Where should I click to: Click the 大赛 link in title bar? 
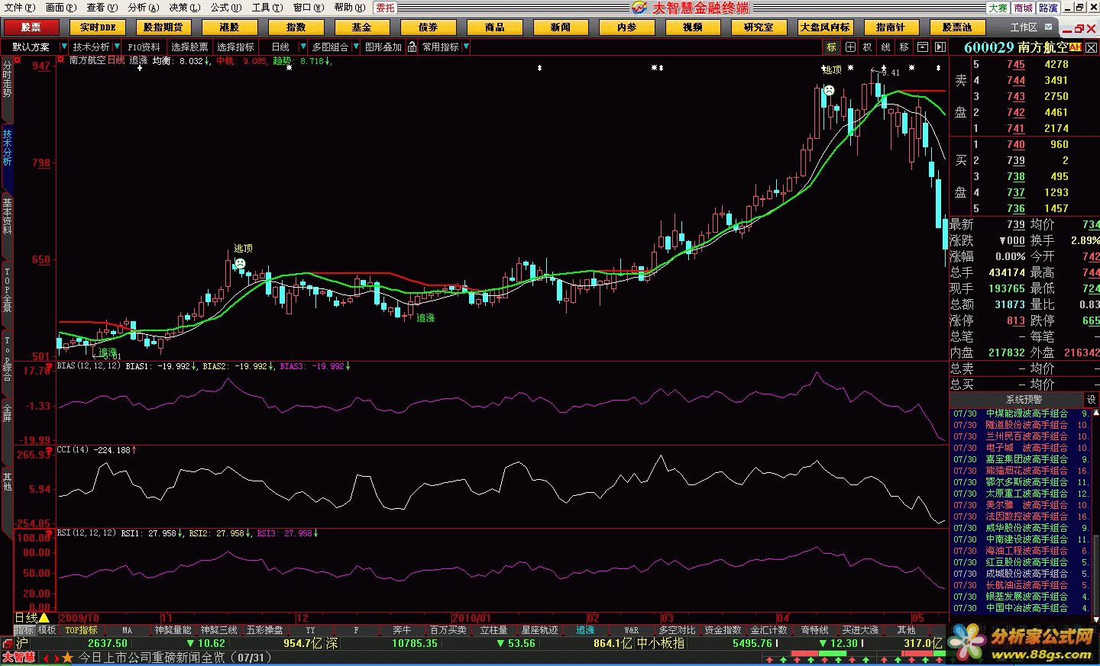point(998,8)
